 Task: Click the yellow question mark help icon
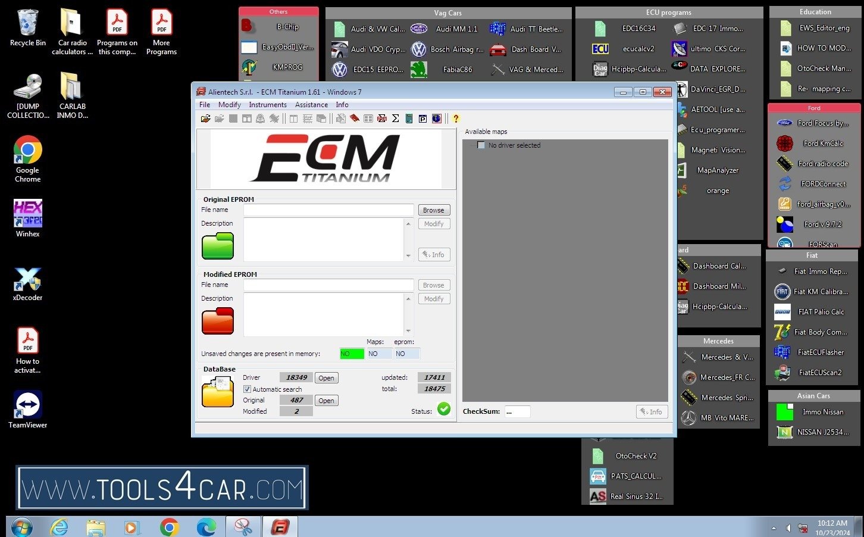click(x=456, y=118)
